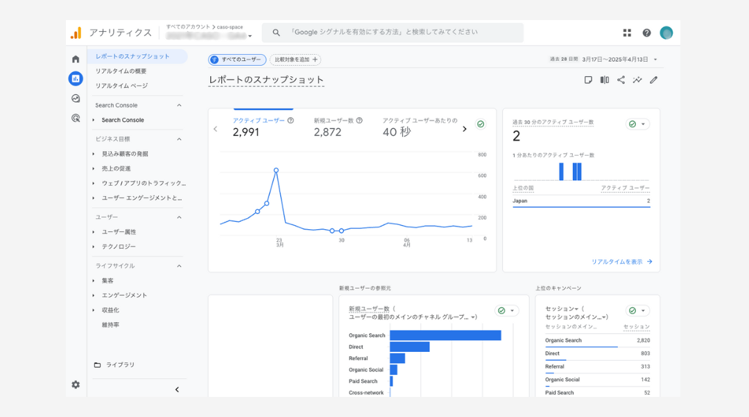This screenshot has height=417, width=749.
Task: Open the date range dropdown
Action: point(655,60)
